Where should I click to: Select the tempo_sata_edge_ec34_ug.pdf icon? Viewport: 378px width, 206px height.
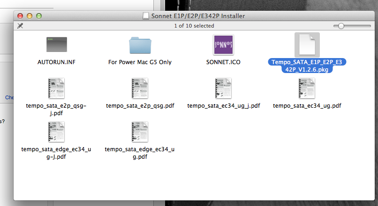(x=140, y=132)
